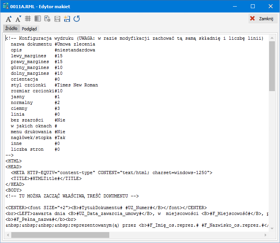Screen dimensions: 280x243
Task: Click the grid table icon
Action: click(28, 19)
